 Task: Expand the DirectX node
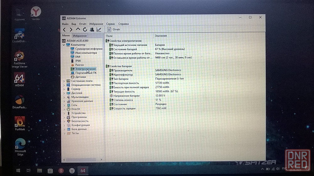[x=64, y=109]
